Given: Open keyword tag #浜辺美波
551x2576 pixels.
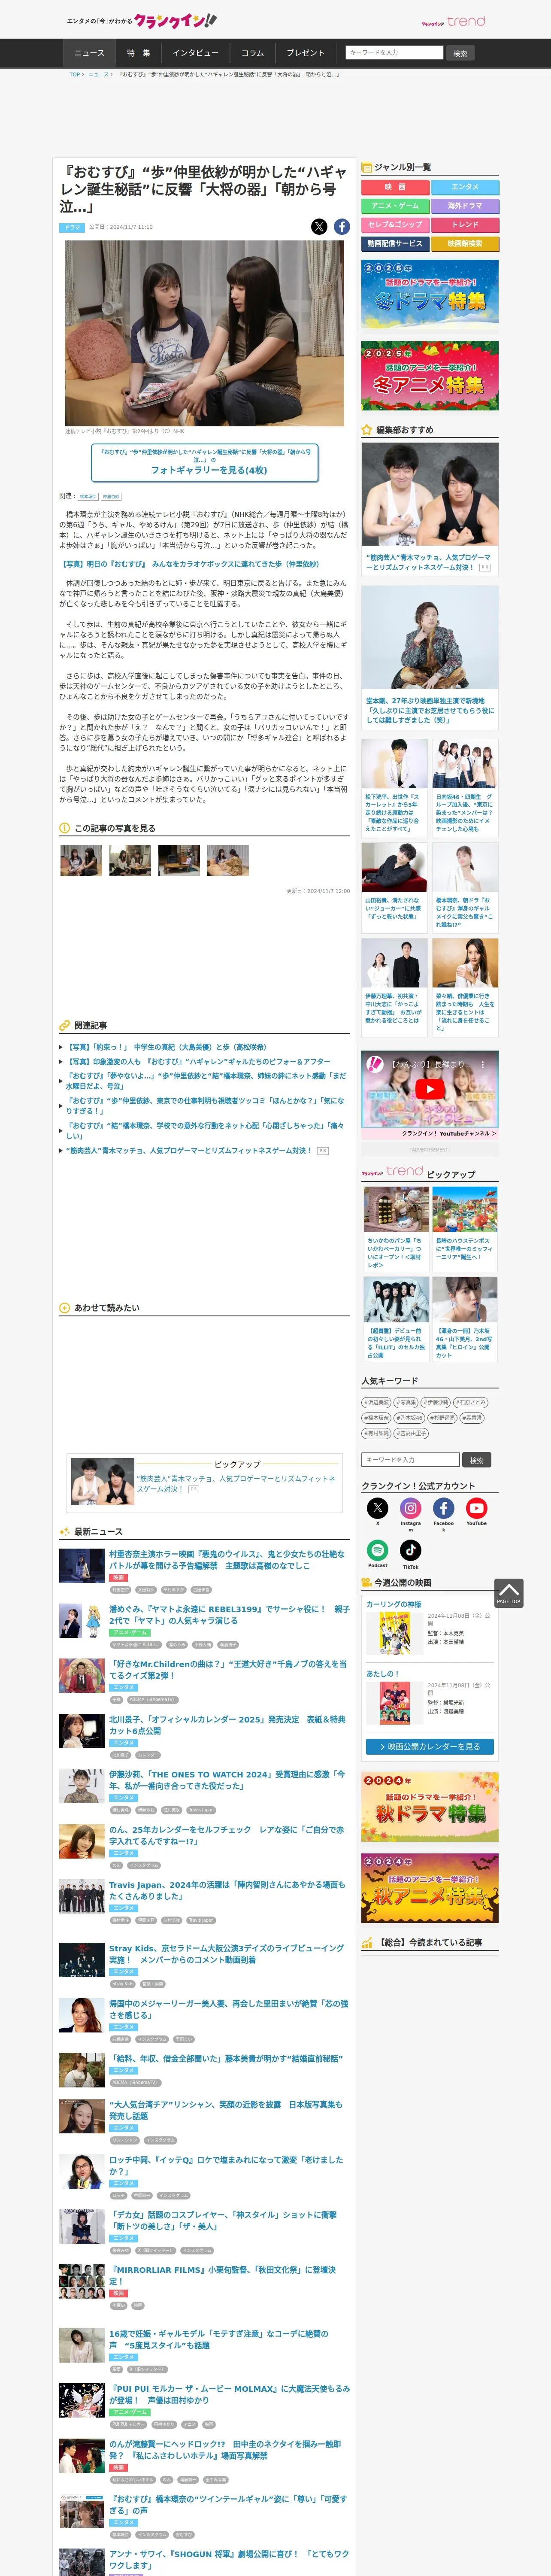Looking at the screenshot, I should [377, 1402].
